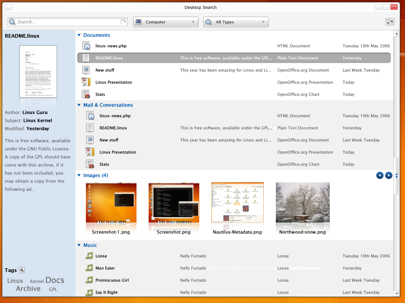Click README.linux icon under Mail & Conversations
Viewport: 405px width, 303px height.
pos(90,128)
